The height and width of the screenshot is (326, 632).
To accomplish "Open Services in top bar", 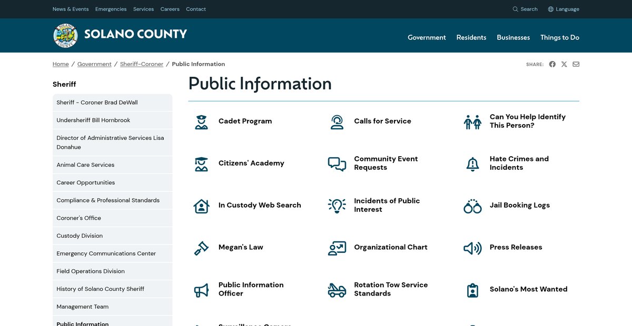I will click(x=143, y=9).
